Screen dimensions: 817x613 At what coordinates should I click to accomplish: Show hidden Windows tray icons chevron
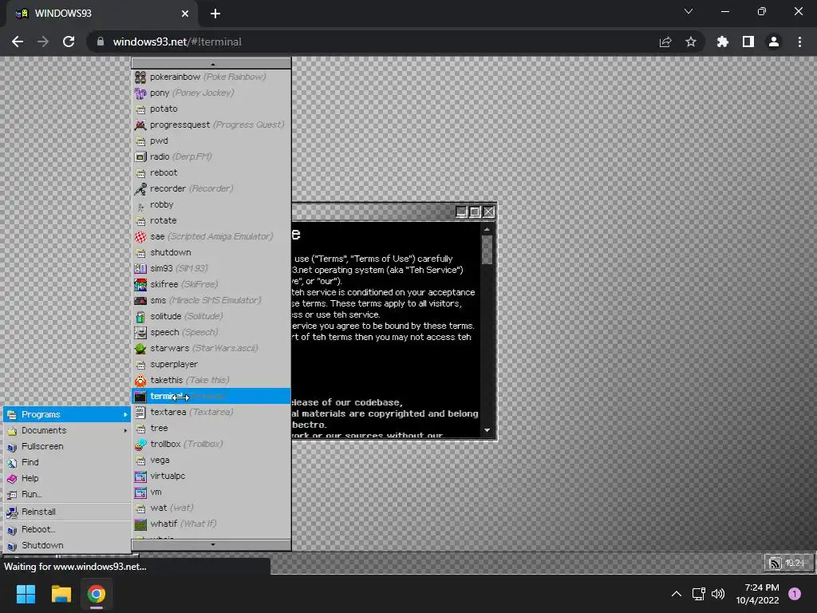pyautogui.click(x=677, y=594)
